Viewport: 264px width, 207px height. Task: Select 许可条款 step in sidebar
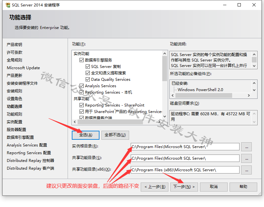[x=14, y=52]
